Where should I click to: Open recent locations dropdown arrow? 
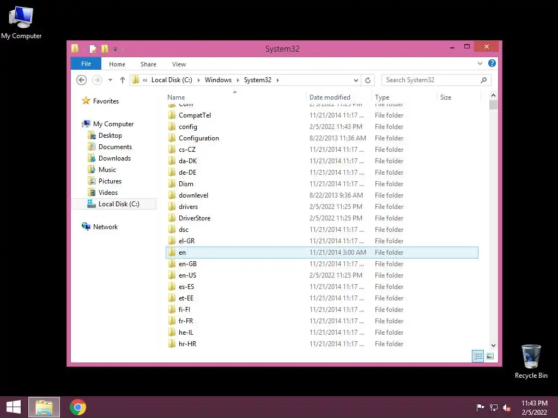(x=110, y=80)
